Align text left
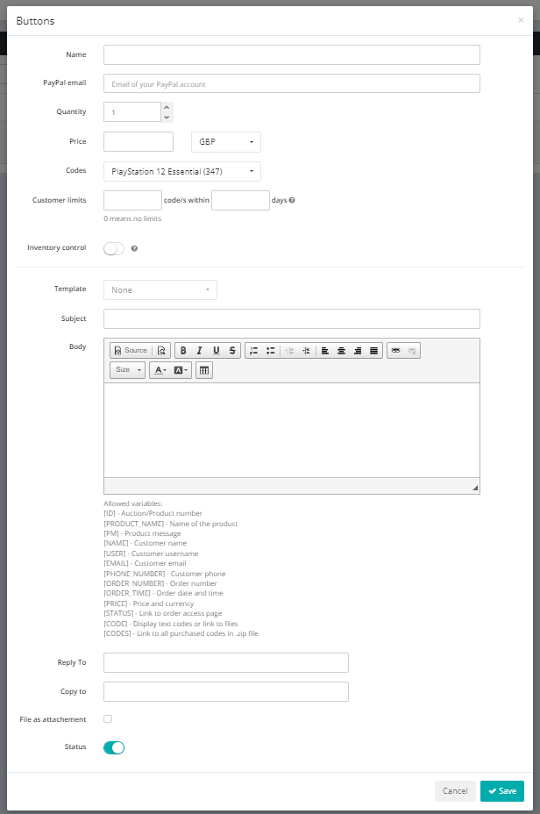This screenshot has width=540, height=814. point(324,350)
